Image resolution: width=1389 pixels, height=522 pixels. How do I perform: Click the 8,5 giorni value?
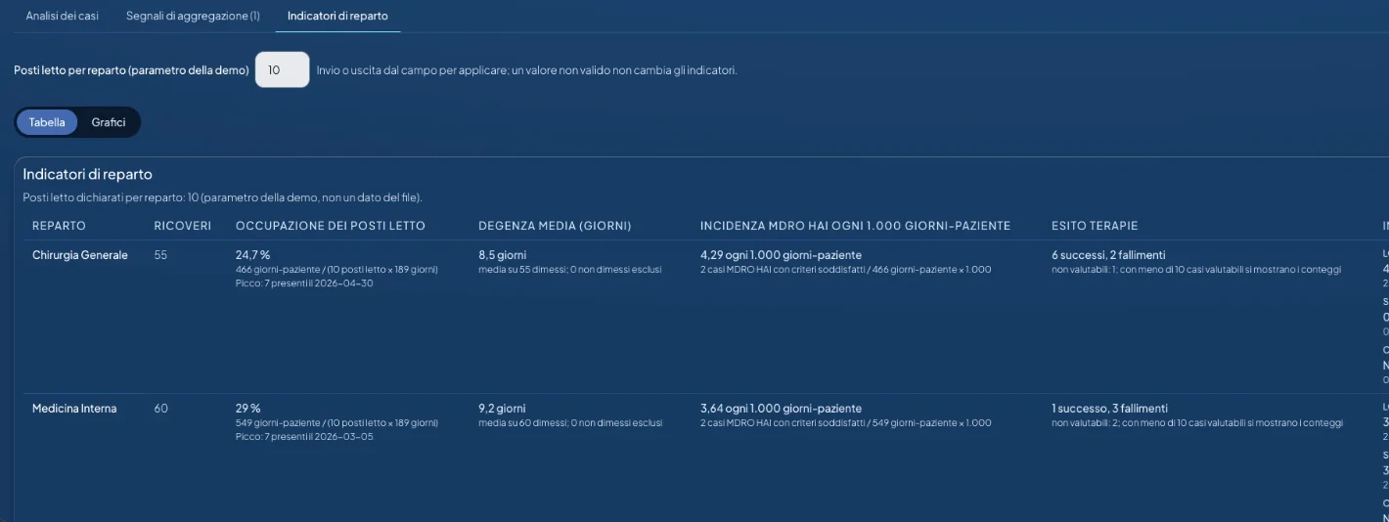pyautogui.click(x=502, y=255)
